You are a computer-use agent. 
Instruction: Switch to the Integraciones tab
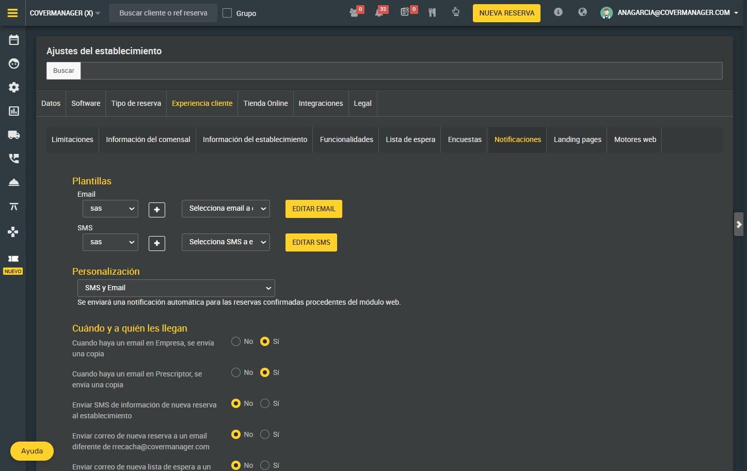tap(321, 103)
